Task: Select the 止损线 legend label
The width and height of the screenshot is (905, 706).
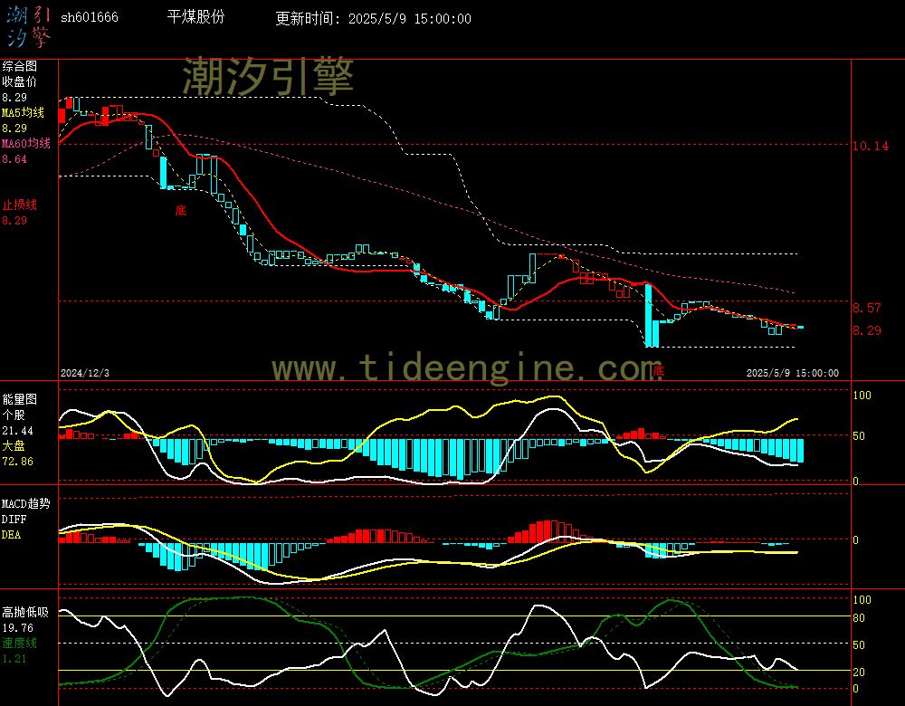Action: click(x=20, y=205)
